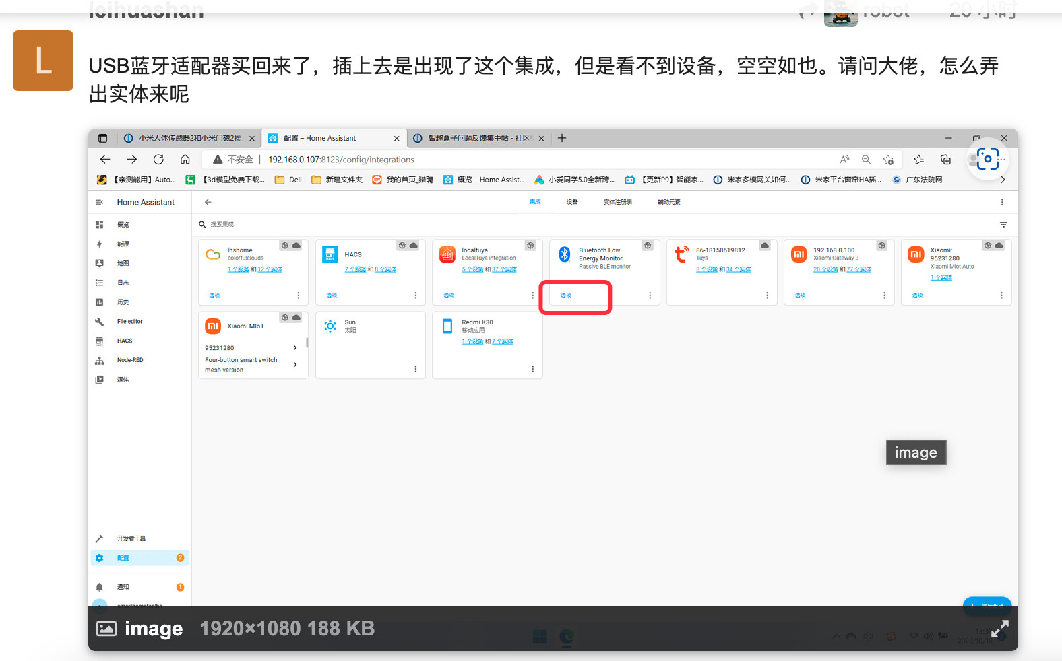Viewport: 1062px width, 661px height.
Task: Open the 12 个实体 link on lhshome
Action: pos(270,269)
